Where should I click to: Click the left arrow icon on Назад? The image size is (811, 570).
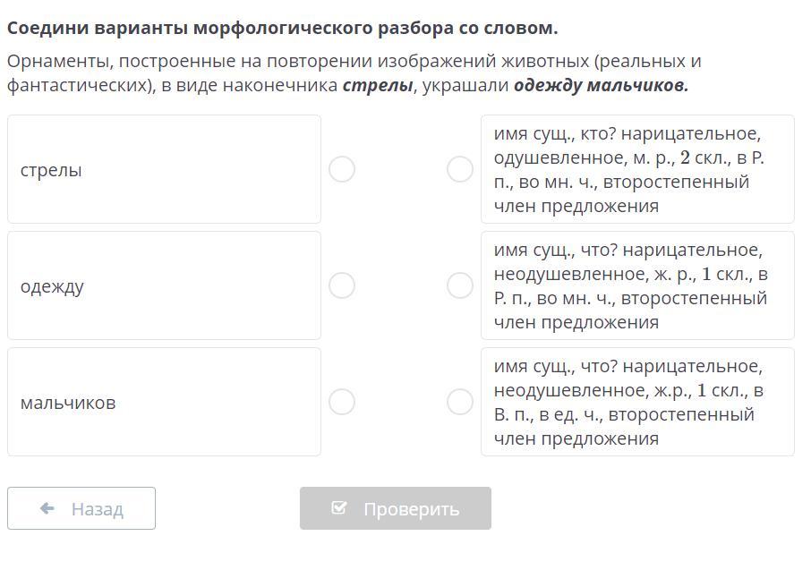pos(47,508)
